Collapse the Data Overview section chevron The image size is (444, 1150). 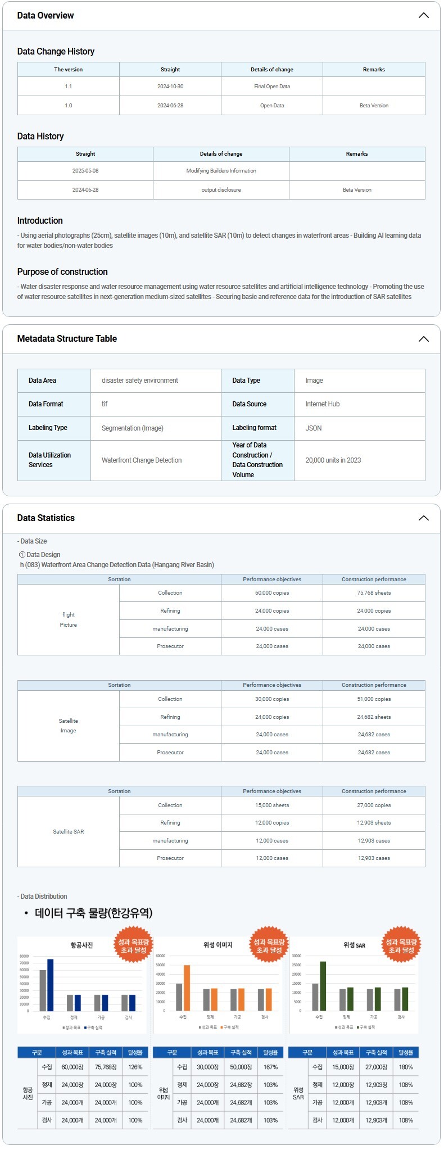(424, 15)
